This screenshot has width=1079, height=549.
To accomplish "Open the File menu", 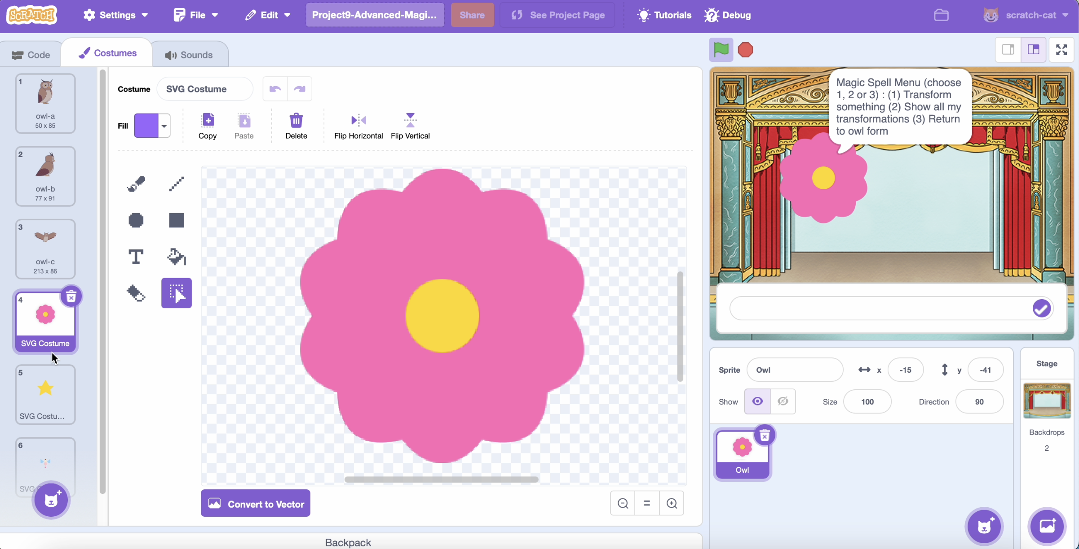I will click(x=196, y=15).
